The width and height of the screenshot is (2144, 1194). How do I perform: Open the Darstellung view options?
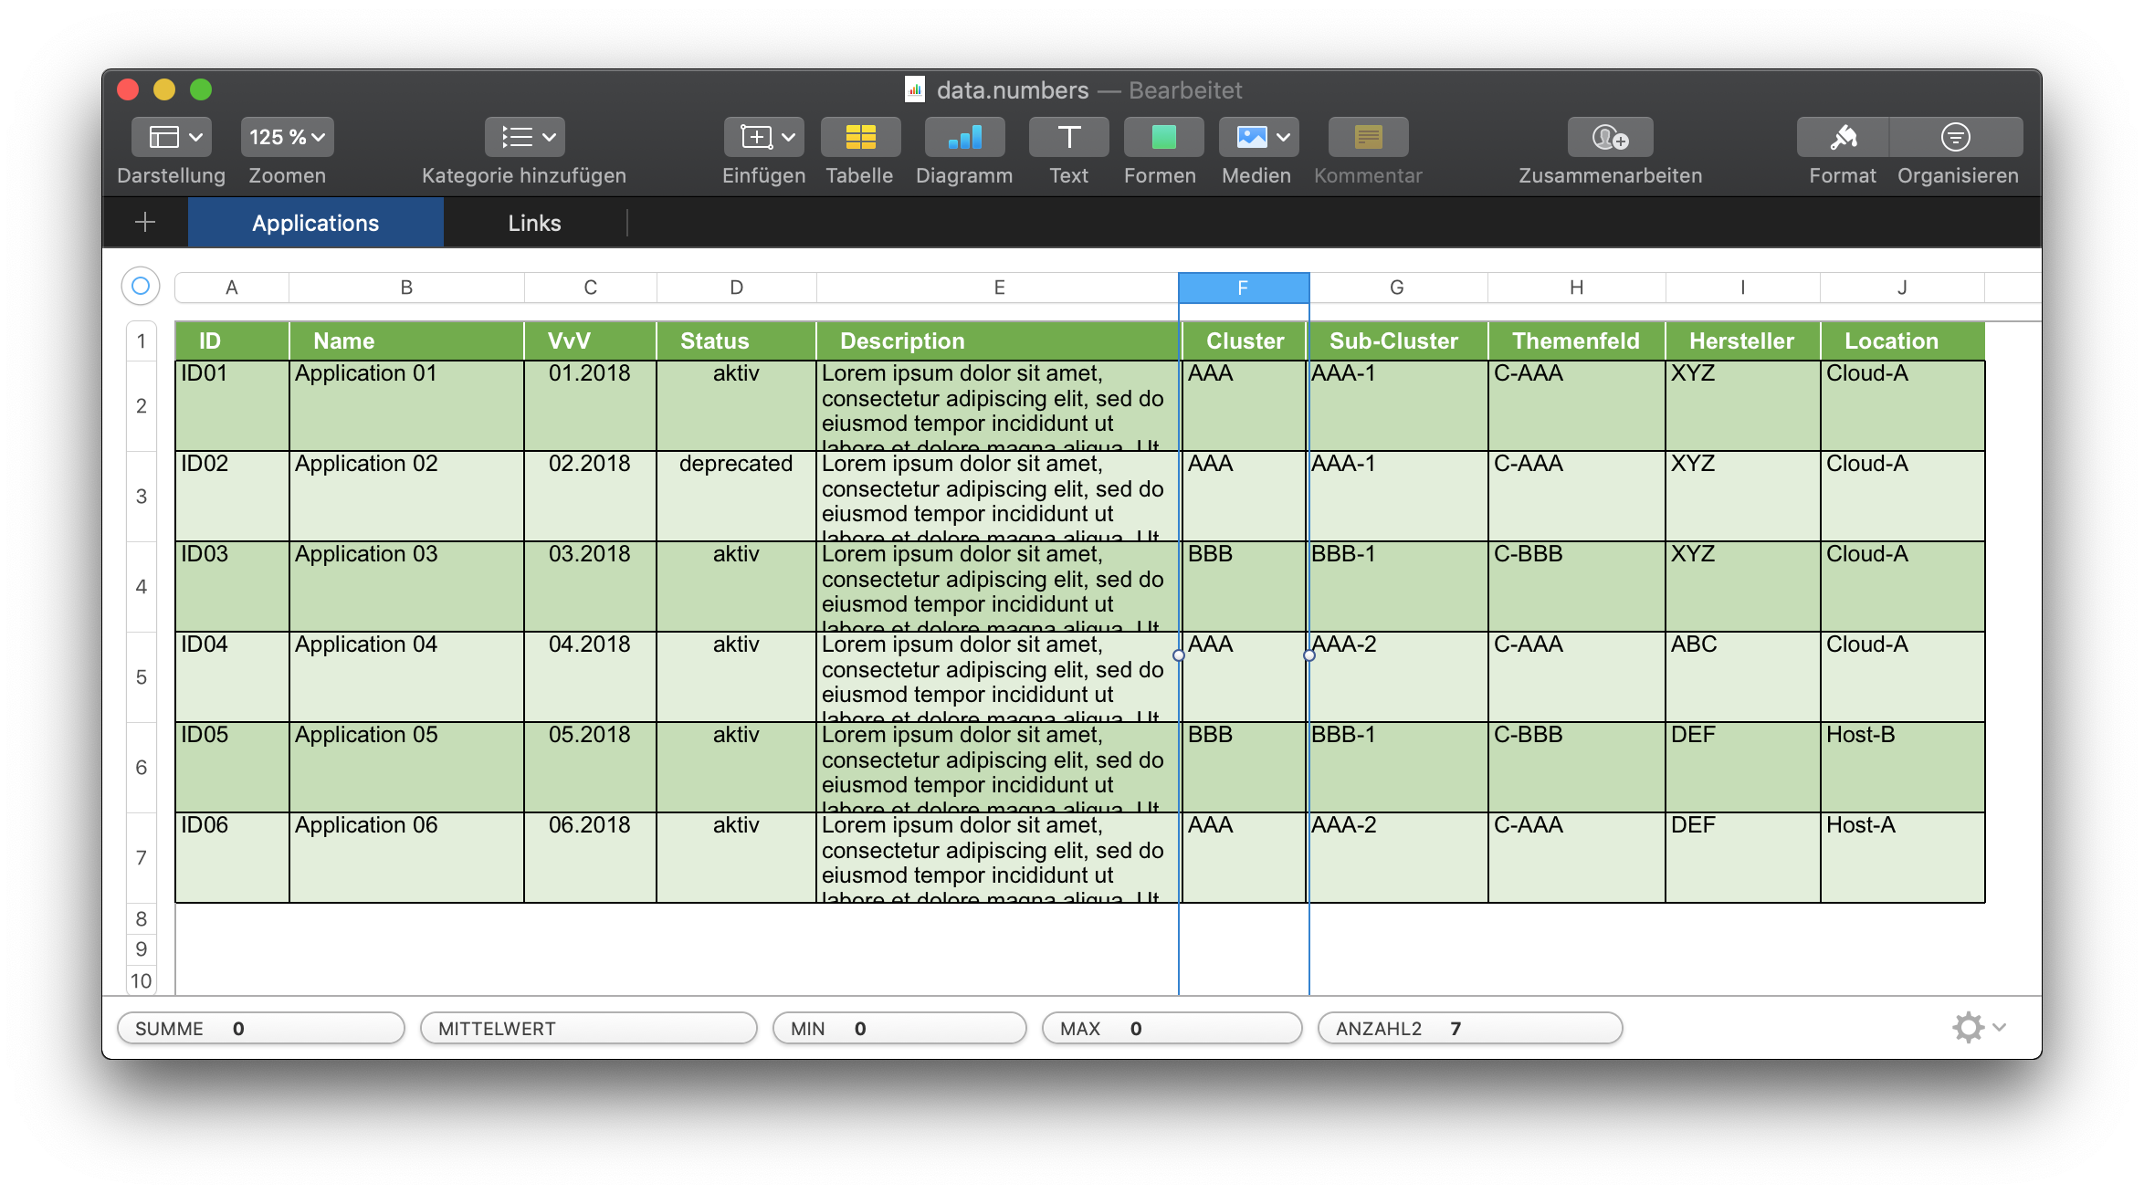pos(172,138)
